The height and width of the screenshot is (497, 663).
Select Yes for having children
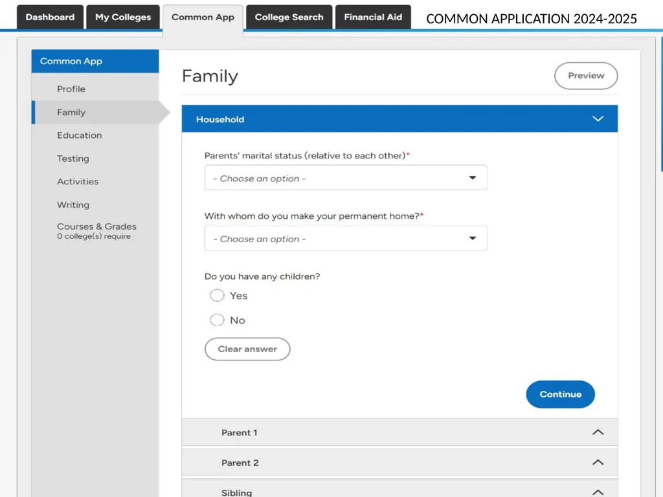coord(217,295)
